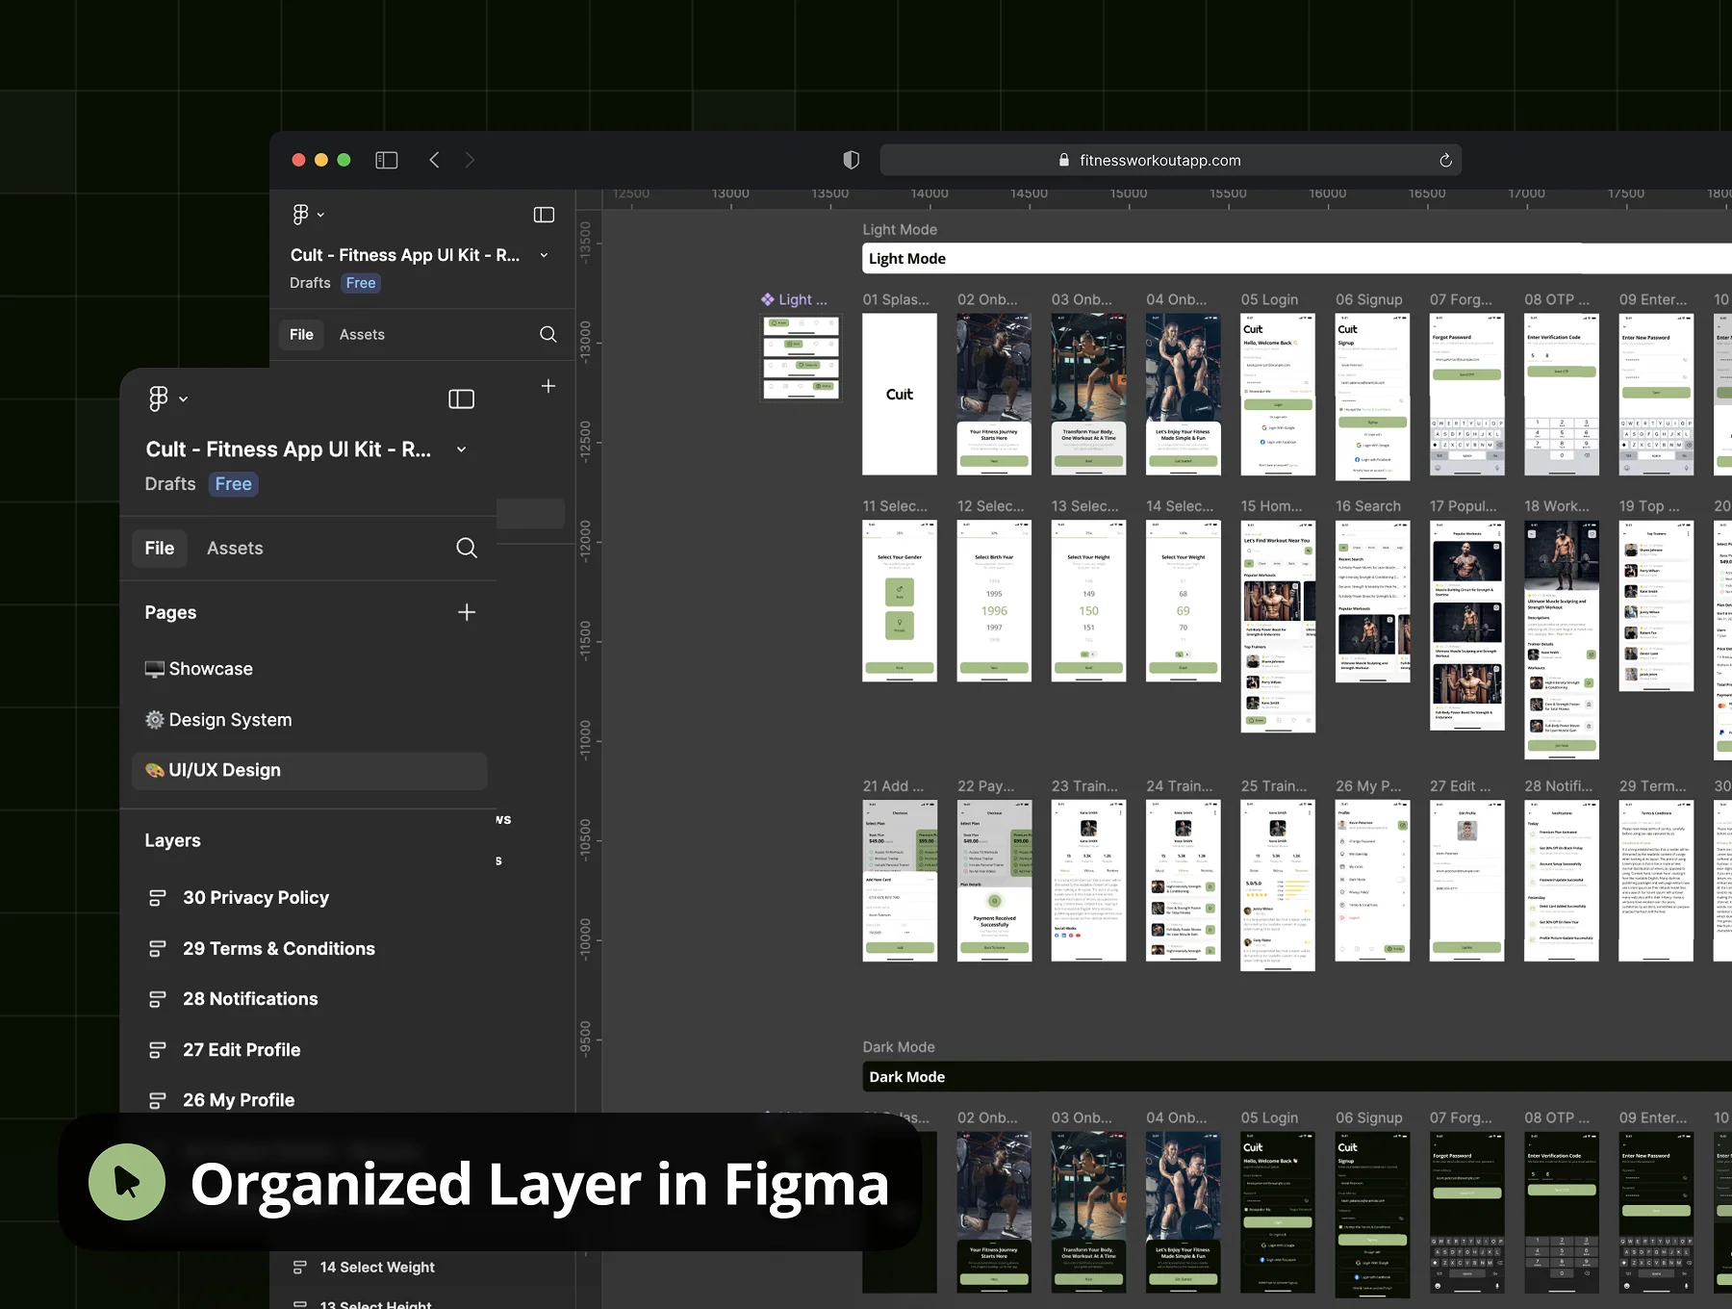Select the 28 Notifi... frame thumbnail on canvas
1732x1309 pixels.
click(x=1562, y=882)
